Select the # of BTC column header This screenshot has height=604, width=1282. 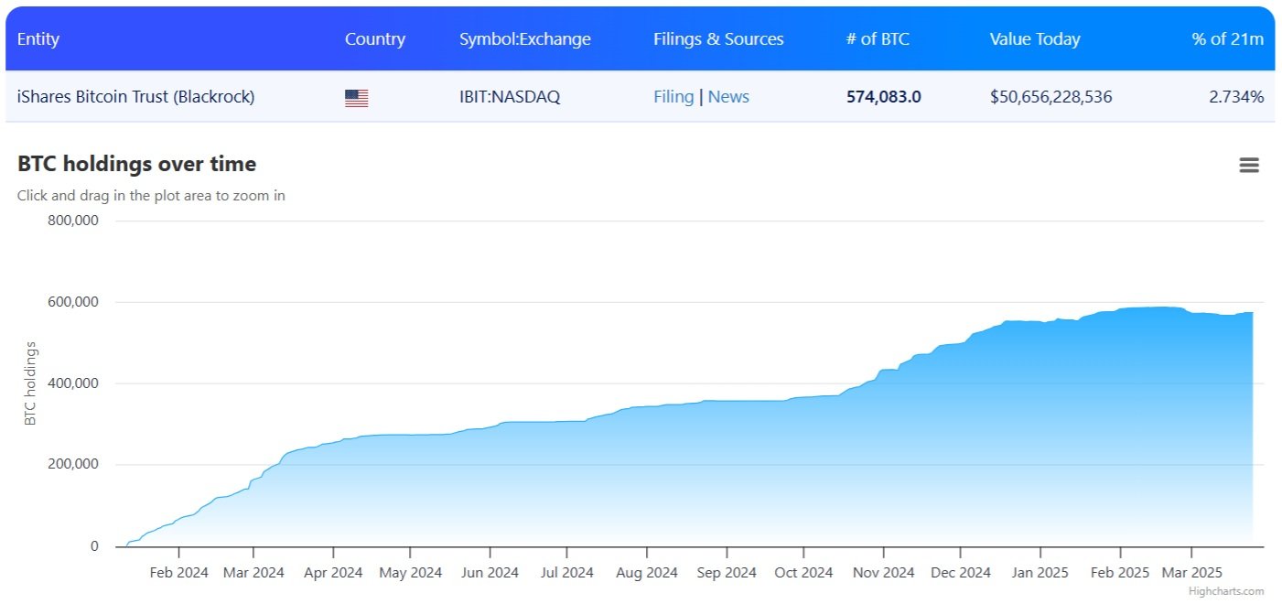click(878, 39)
